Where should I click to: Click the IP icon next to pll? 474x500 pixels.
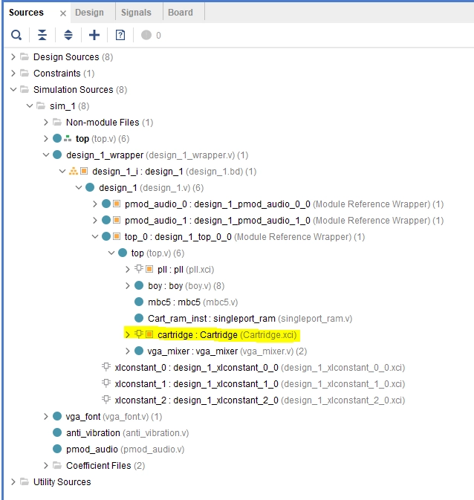click(139, 269)
